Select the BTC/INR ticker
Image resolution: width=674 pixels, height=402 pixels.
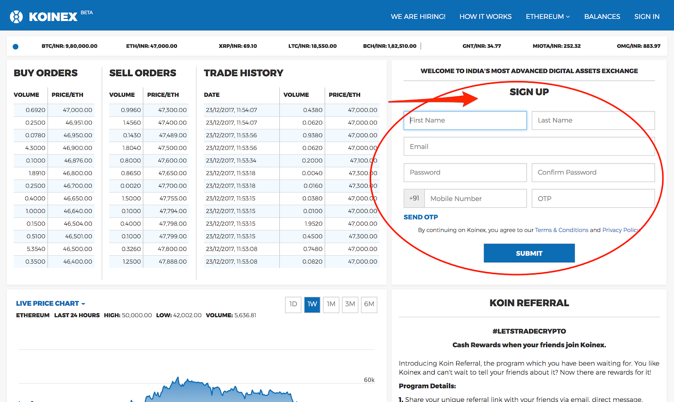point(70,46)
